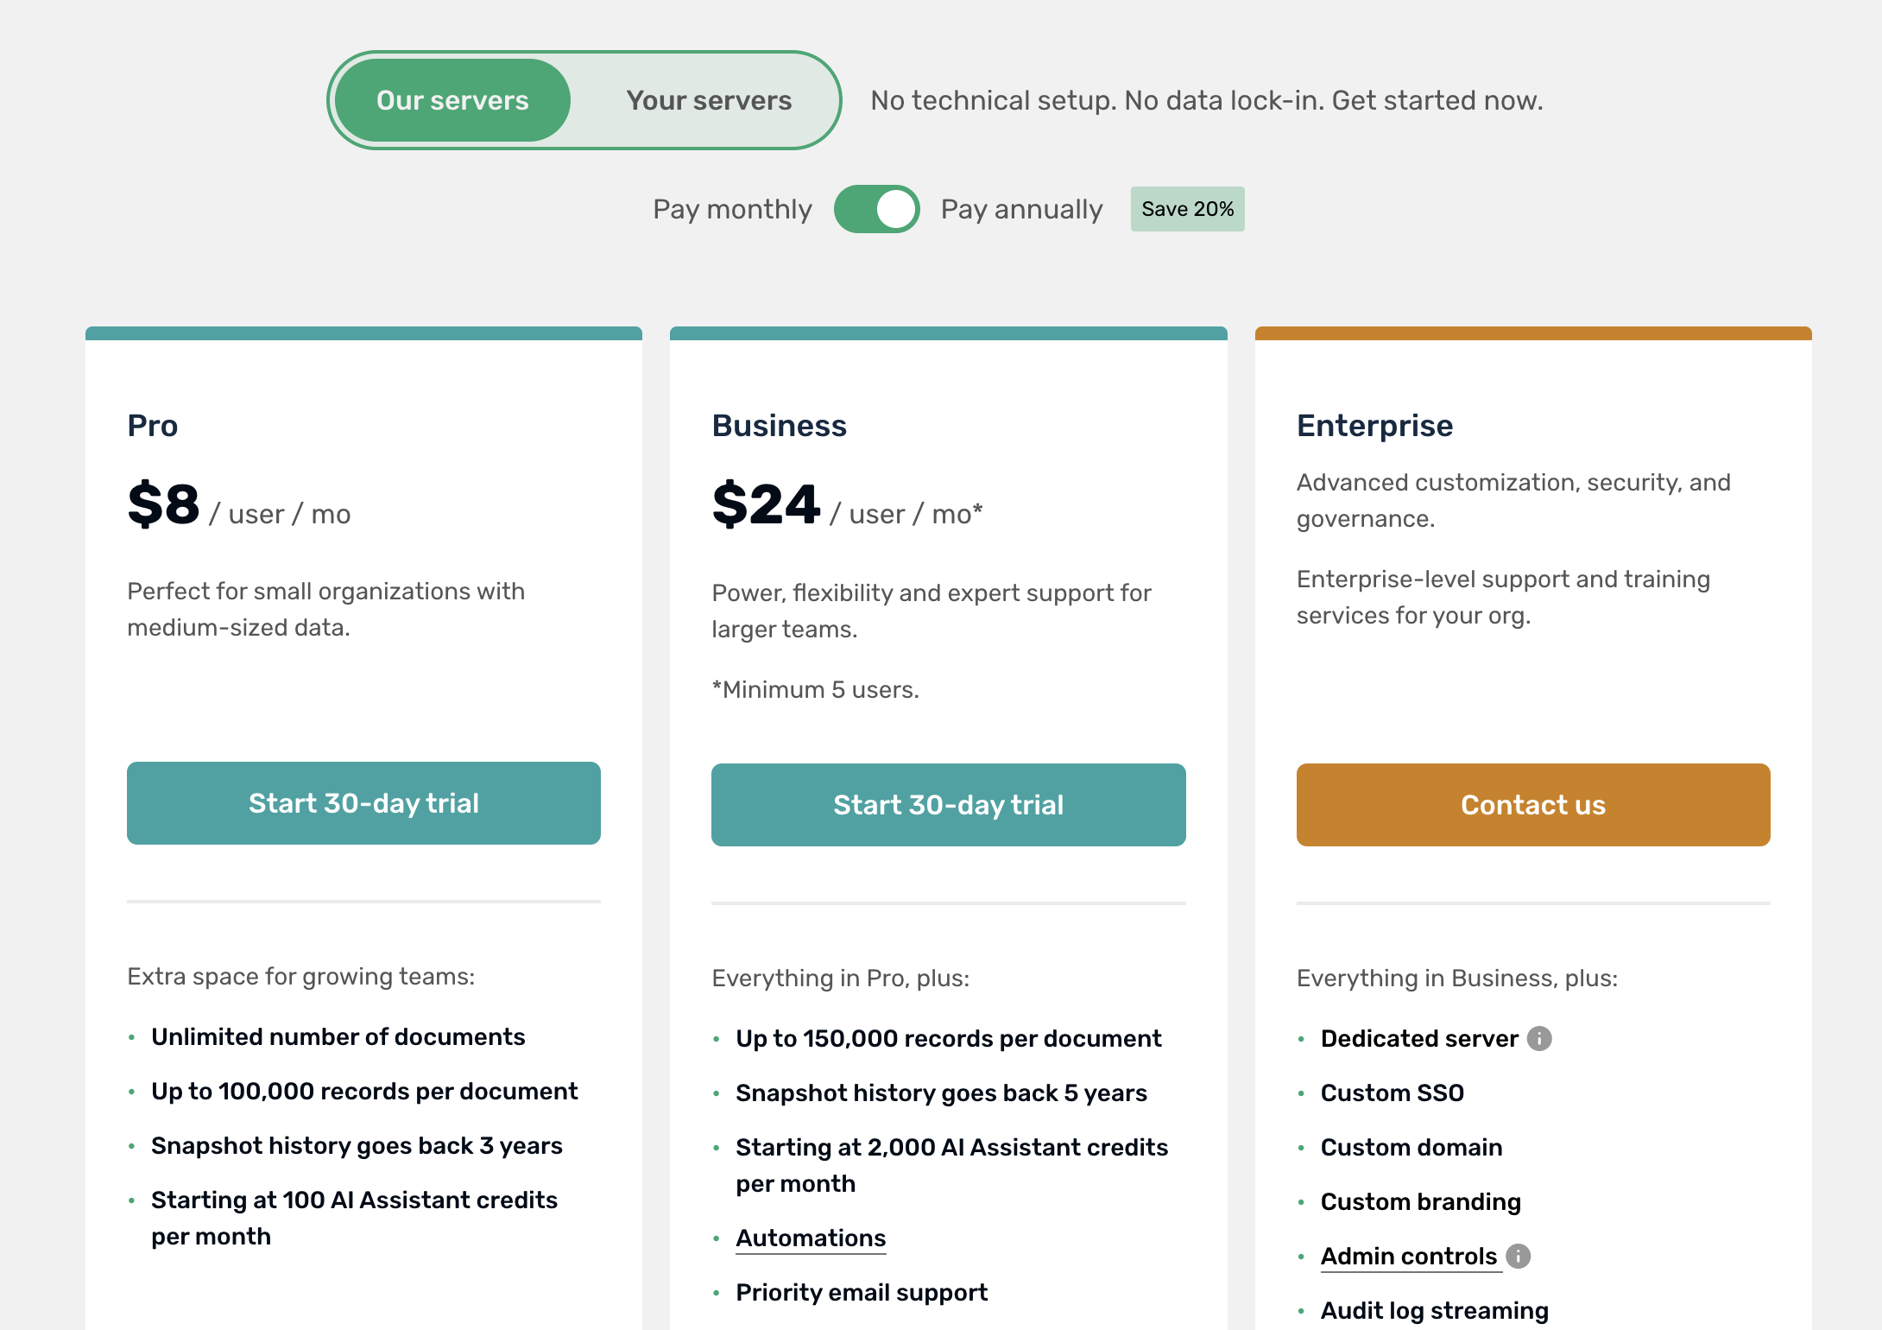Start the Business plan 30-day trial

click(948, 805)
